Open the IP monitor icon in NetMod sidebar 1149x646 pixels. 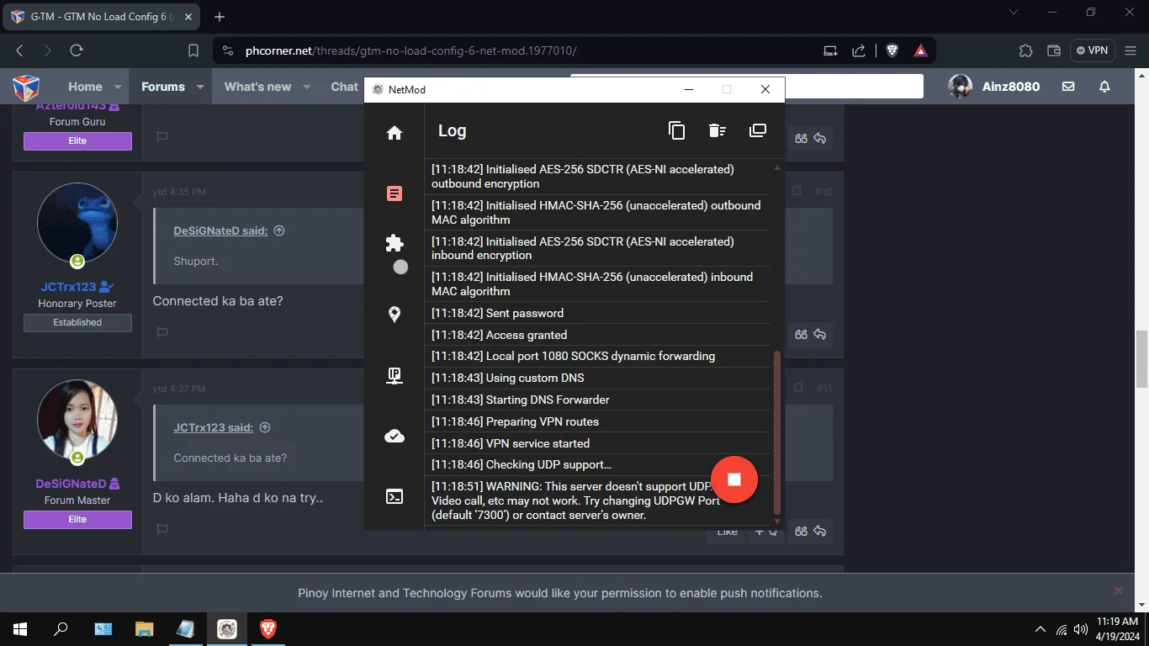point(394,376)
